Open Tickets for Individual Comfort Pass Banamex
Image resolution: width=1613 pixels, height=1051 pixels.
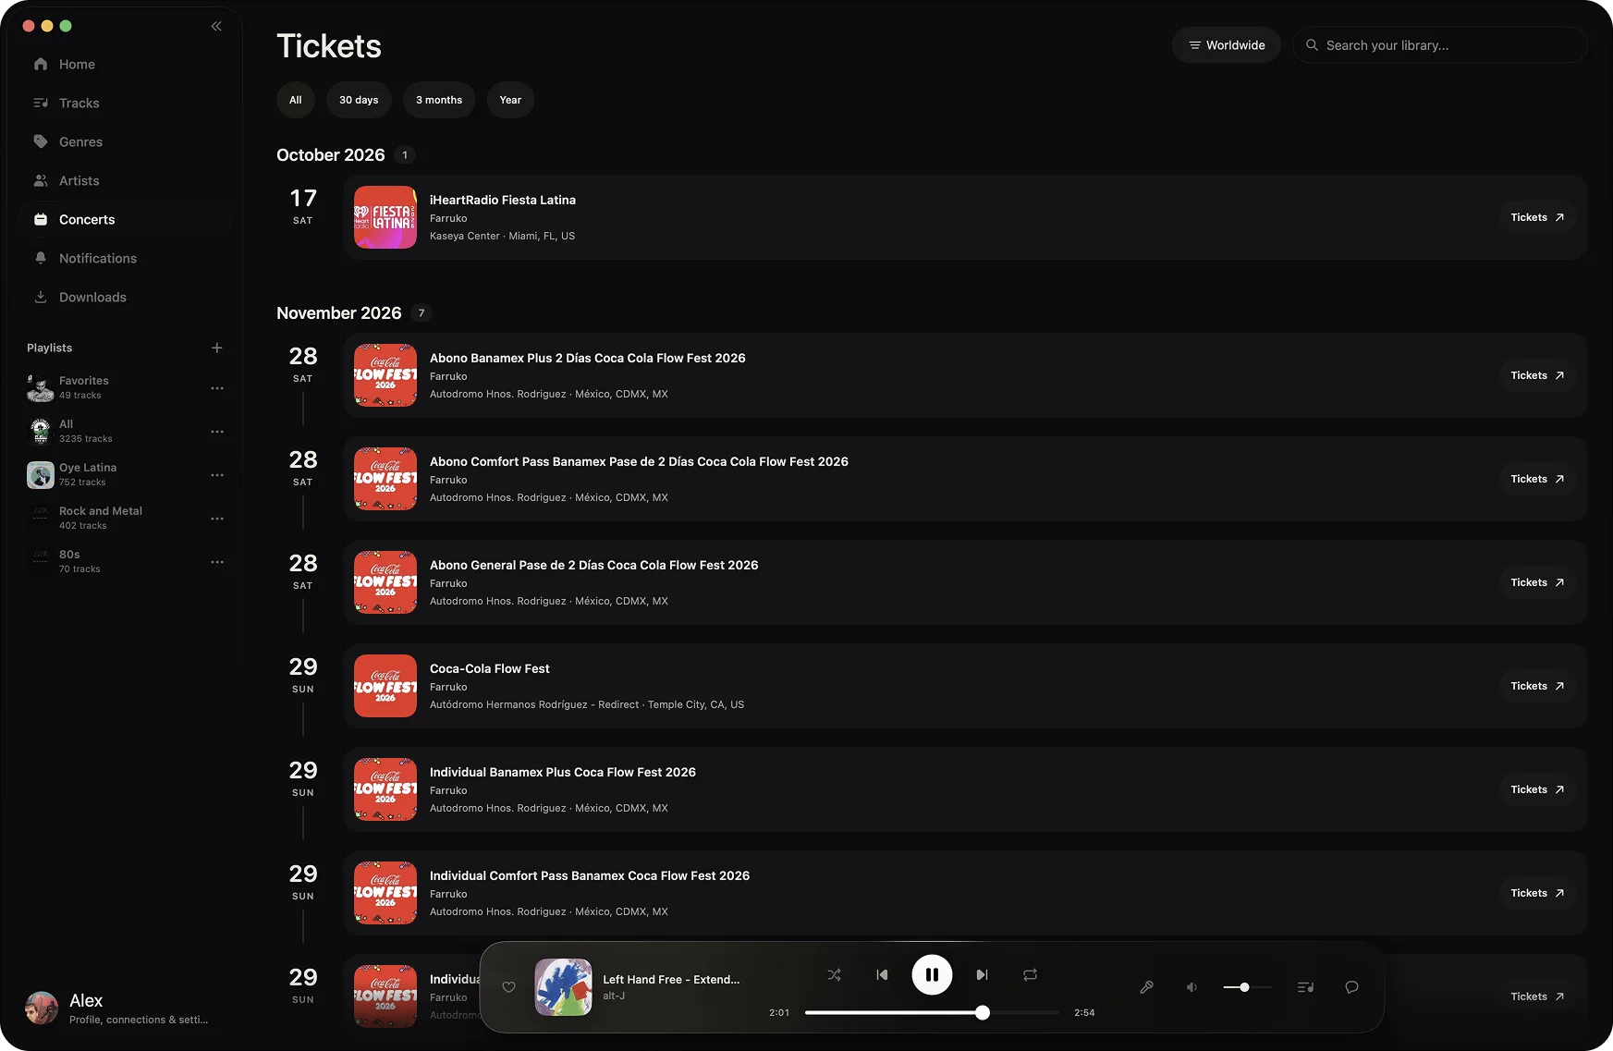click(1537, 893)
